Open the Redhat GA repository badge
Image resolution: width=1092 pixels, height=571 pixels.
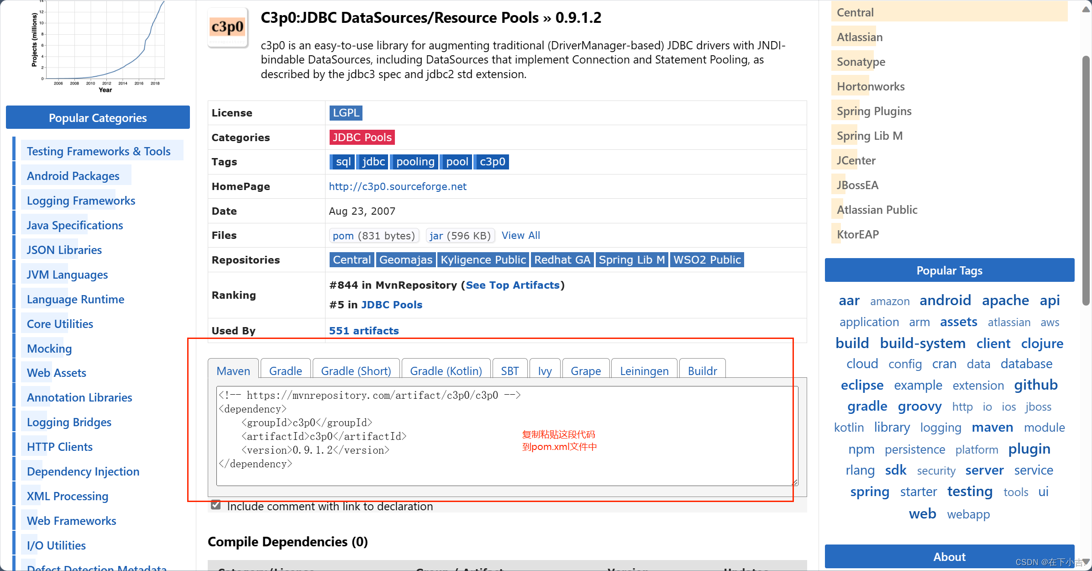(x=562, y=259)
